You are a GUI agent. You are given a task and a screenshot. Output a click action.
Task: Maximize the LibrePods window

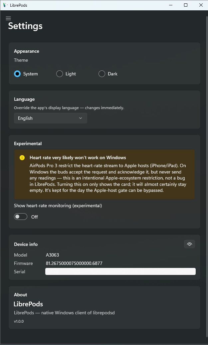pos(186,5)
